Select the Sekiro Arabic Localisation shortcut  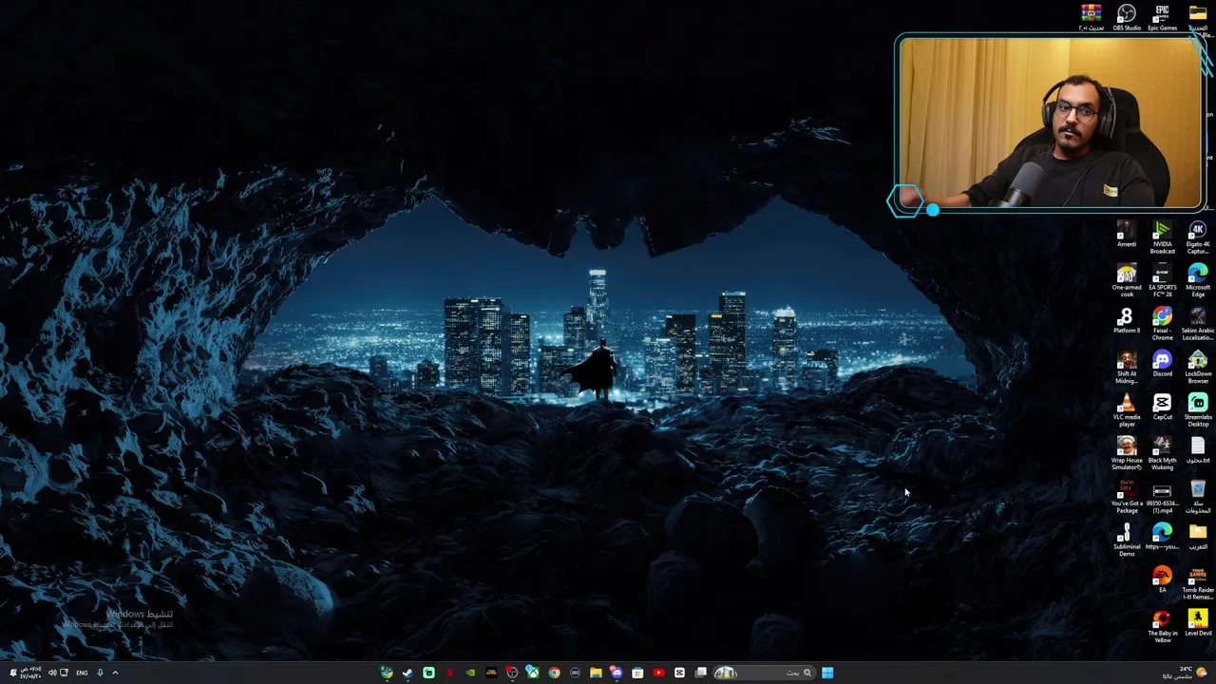(1197, 324)
